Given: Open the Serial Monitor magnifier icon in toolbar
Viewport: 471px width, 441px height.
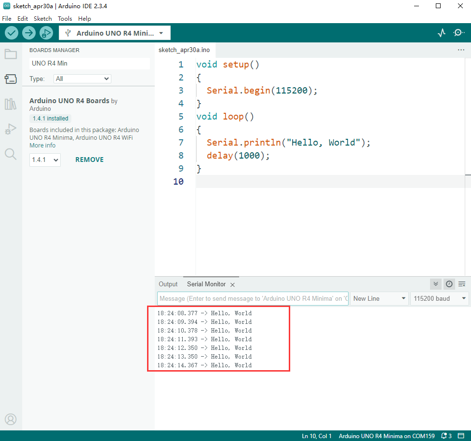Looking at the screenshot, I should [x=458, y=33].
